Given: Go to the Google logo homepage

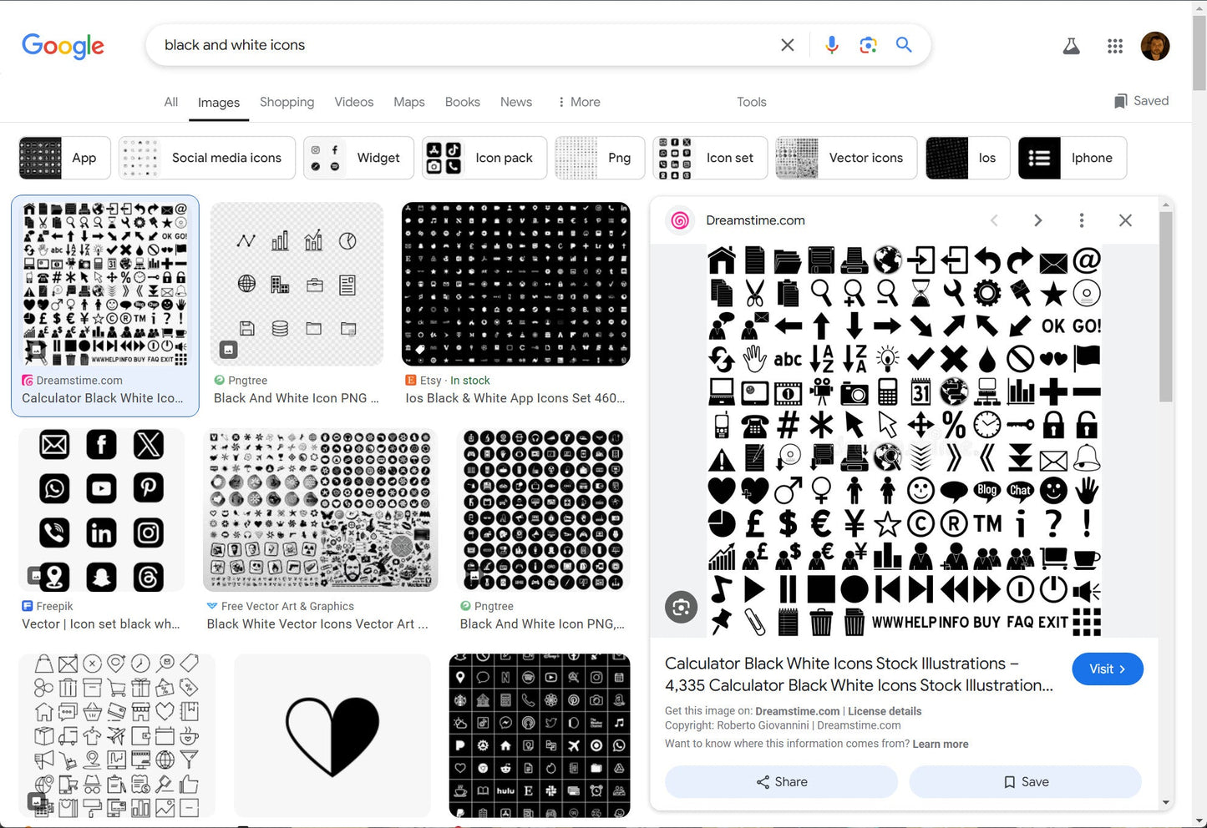Looking at the screenshot, I should point(63,46).
